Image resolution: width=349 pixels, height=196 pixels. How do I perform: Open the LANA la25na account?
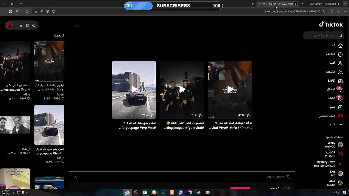tap(335, 183)
